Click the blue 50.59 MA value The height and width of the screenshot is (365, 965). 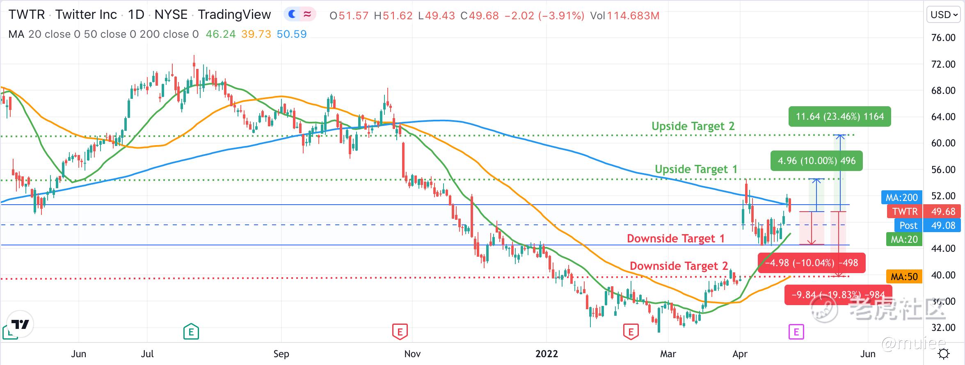[x=292, y=34]
